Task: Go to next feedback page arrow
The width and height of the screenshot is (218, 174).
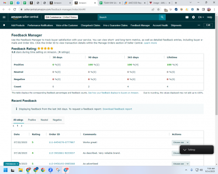Action: point(22,126)
